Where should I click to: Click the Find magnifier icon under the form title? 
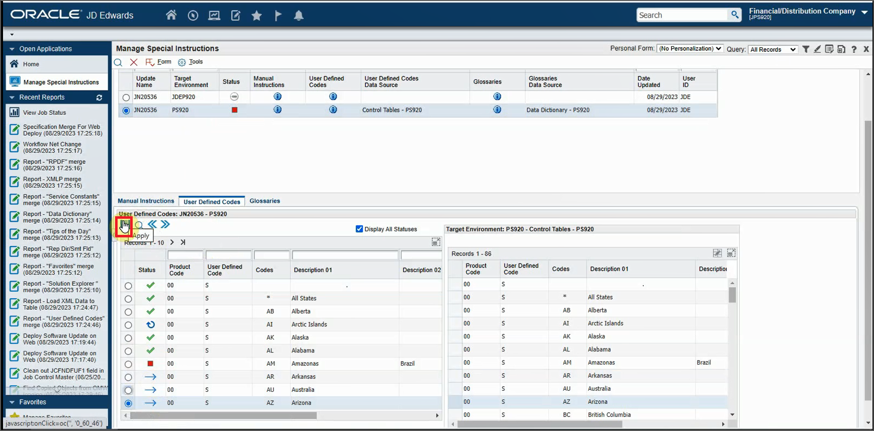click(118, 62)
